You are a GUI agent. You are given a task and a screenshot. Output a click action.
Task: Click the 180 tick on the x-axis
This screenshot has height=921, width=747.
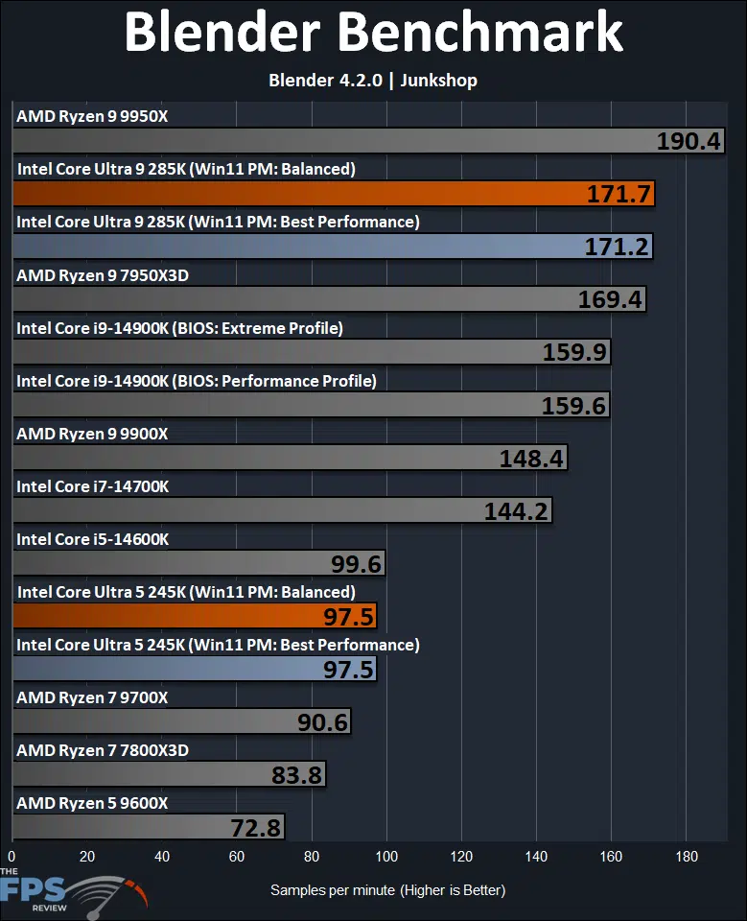[687, 857]
